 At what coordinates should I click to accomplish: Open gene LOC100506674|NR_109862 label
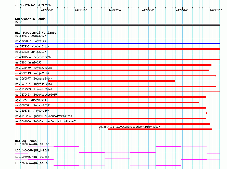32,163
